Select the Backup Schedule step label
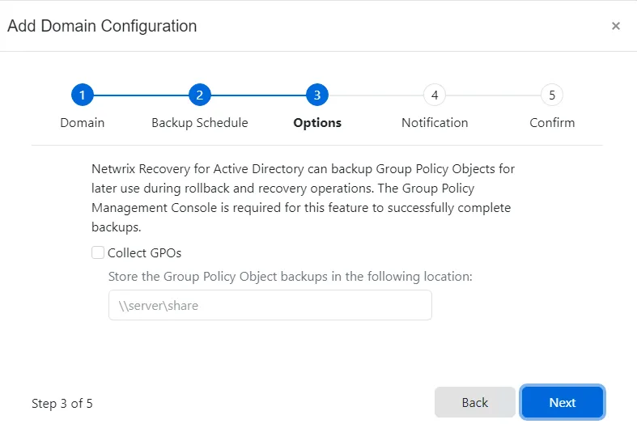The height and width of the screenshot is (445, 637). coord(199,123)
